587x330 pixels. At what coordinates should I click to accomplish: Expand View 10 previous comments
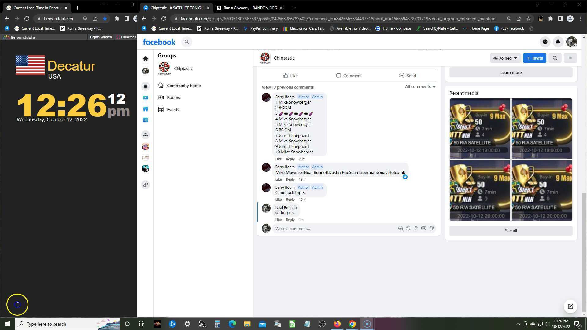tap(287, 87)
